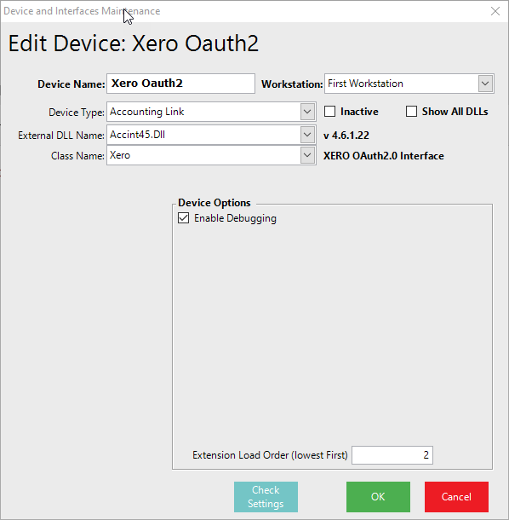Open the Workstation dropdown arrow
This screenshot has height=520, width=509.
(x=485, y=84)
